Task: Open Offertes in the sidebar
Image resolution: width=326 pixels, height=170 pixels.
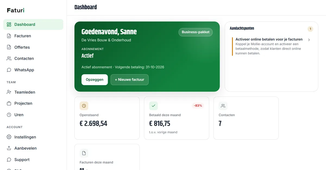Action: [33, 47]
